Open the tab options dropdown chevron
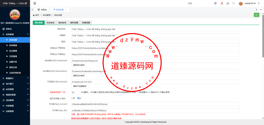The width and height of the screenshot is (264, 125). (x=261, y=10)
